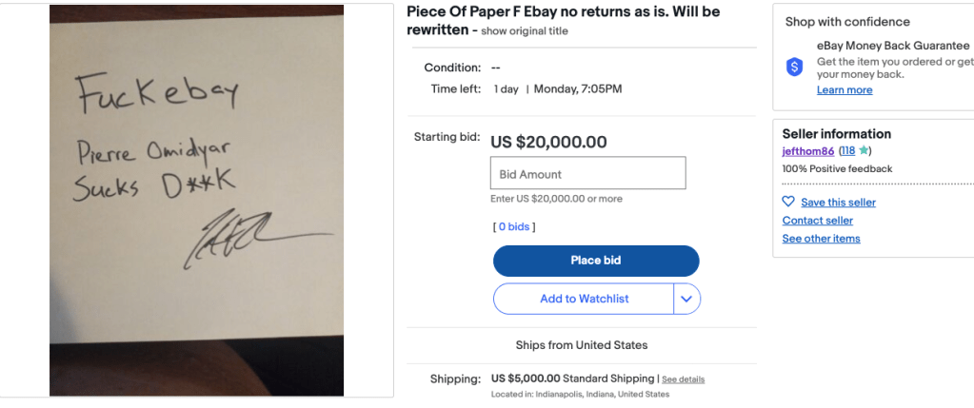Click the Save this seller link
This screenshot has width=974, height=408.
pyautogui.click(x=838, y=203)
